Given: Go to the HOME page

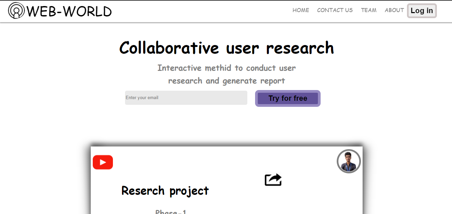Looking at the screenshot, I should point(301,10).
